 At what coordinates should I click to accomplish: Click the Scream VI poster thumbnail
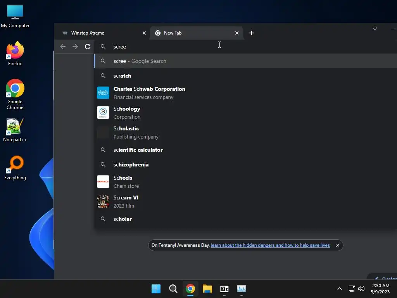pyautogui.click(x=103, y=201)
